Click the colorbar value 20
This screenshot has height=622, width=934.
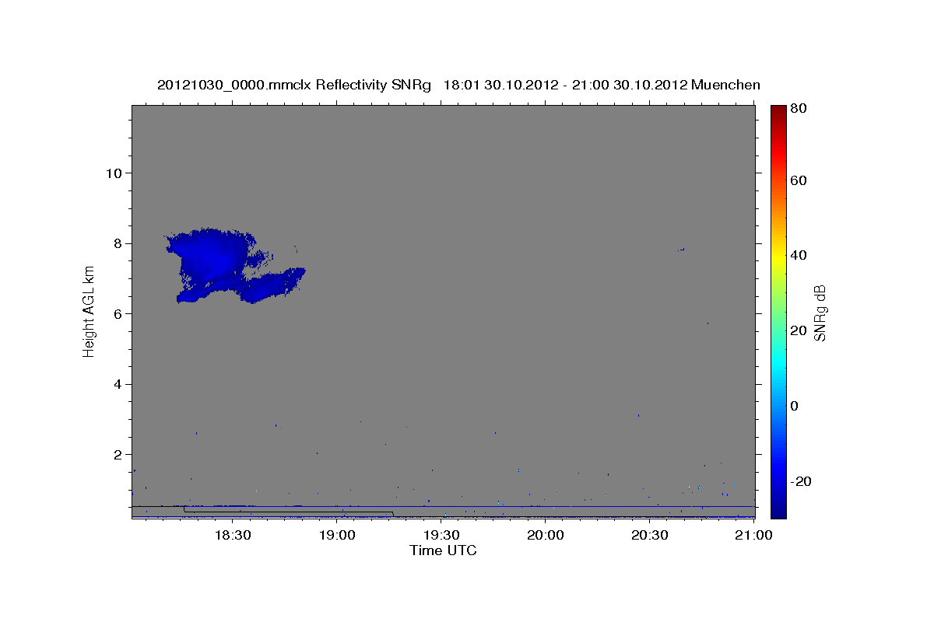[799, 330]
